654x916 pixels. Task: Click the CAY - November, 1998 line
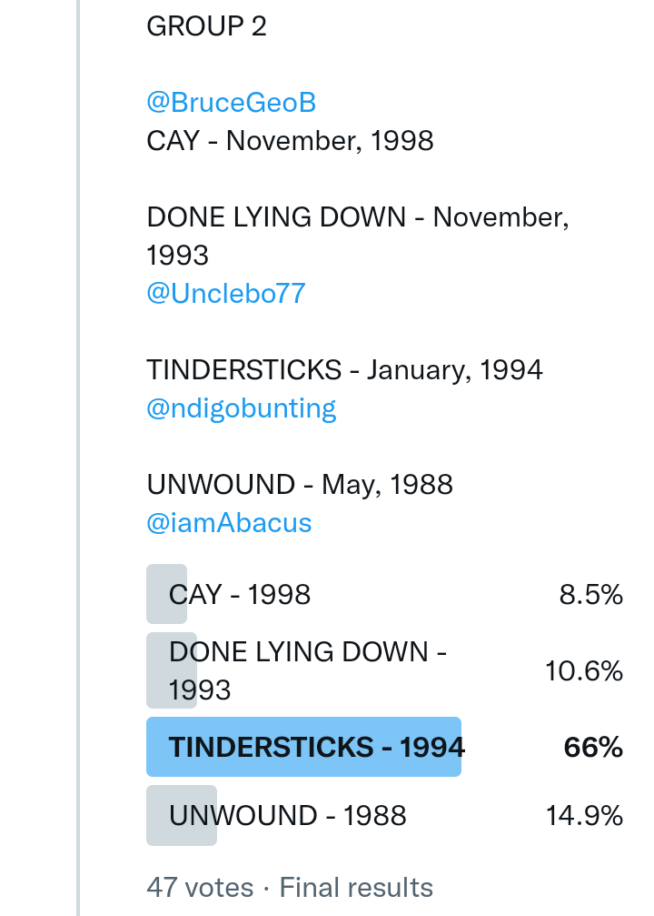click(290, 141)
